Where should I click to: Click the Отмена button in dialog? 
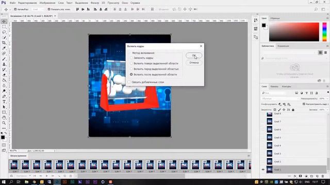click(x=194, y=63)
